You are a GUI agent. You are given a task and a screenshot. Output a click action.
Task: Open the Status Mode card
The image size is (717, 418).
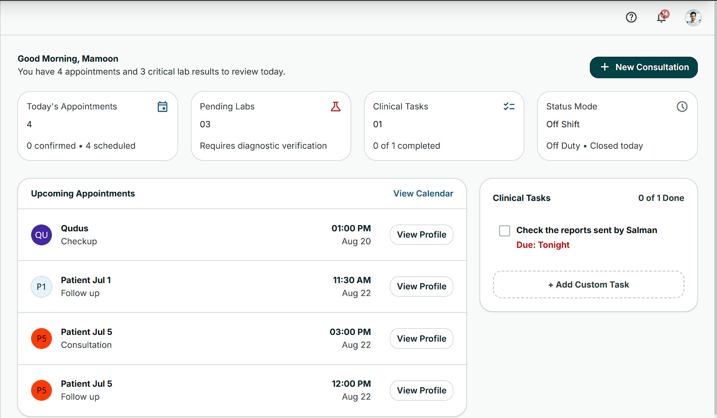coord(617,126)
